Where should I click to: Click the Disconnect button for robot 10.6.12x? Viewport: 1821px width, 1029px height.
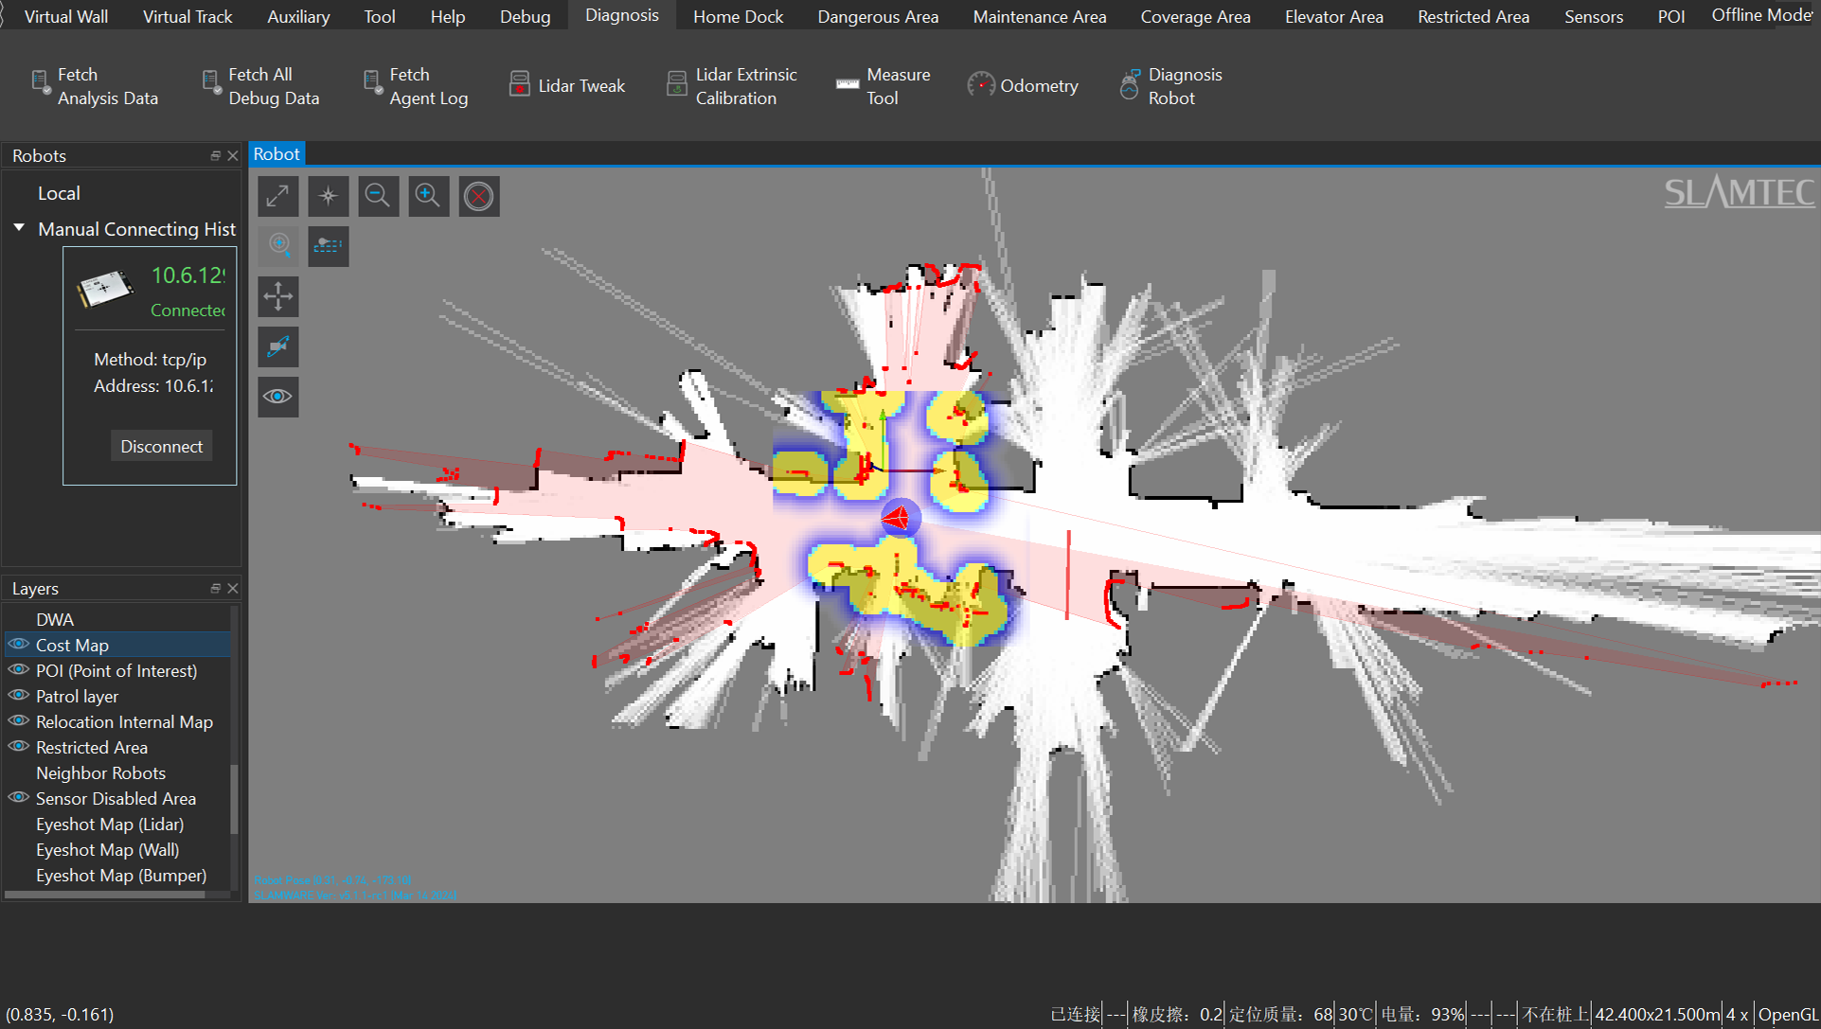point(161,445)
